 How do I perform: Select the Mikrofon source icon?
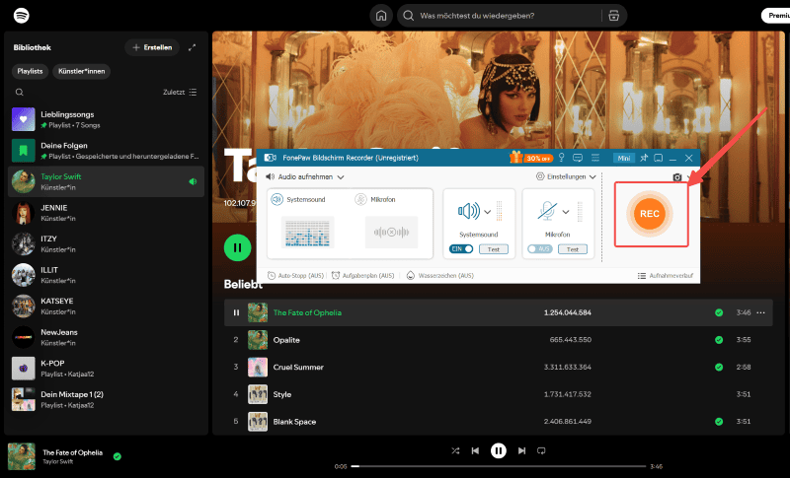pos(360,199)
